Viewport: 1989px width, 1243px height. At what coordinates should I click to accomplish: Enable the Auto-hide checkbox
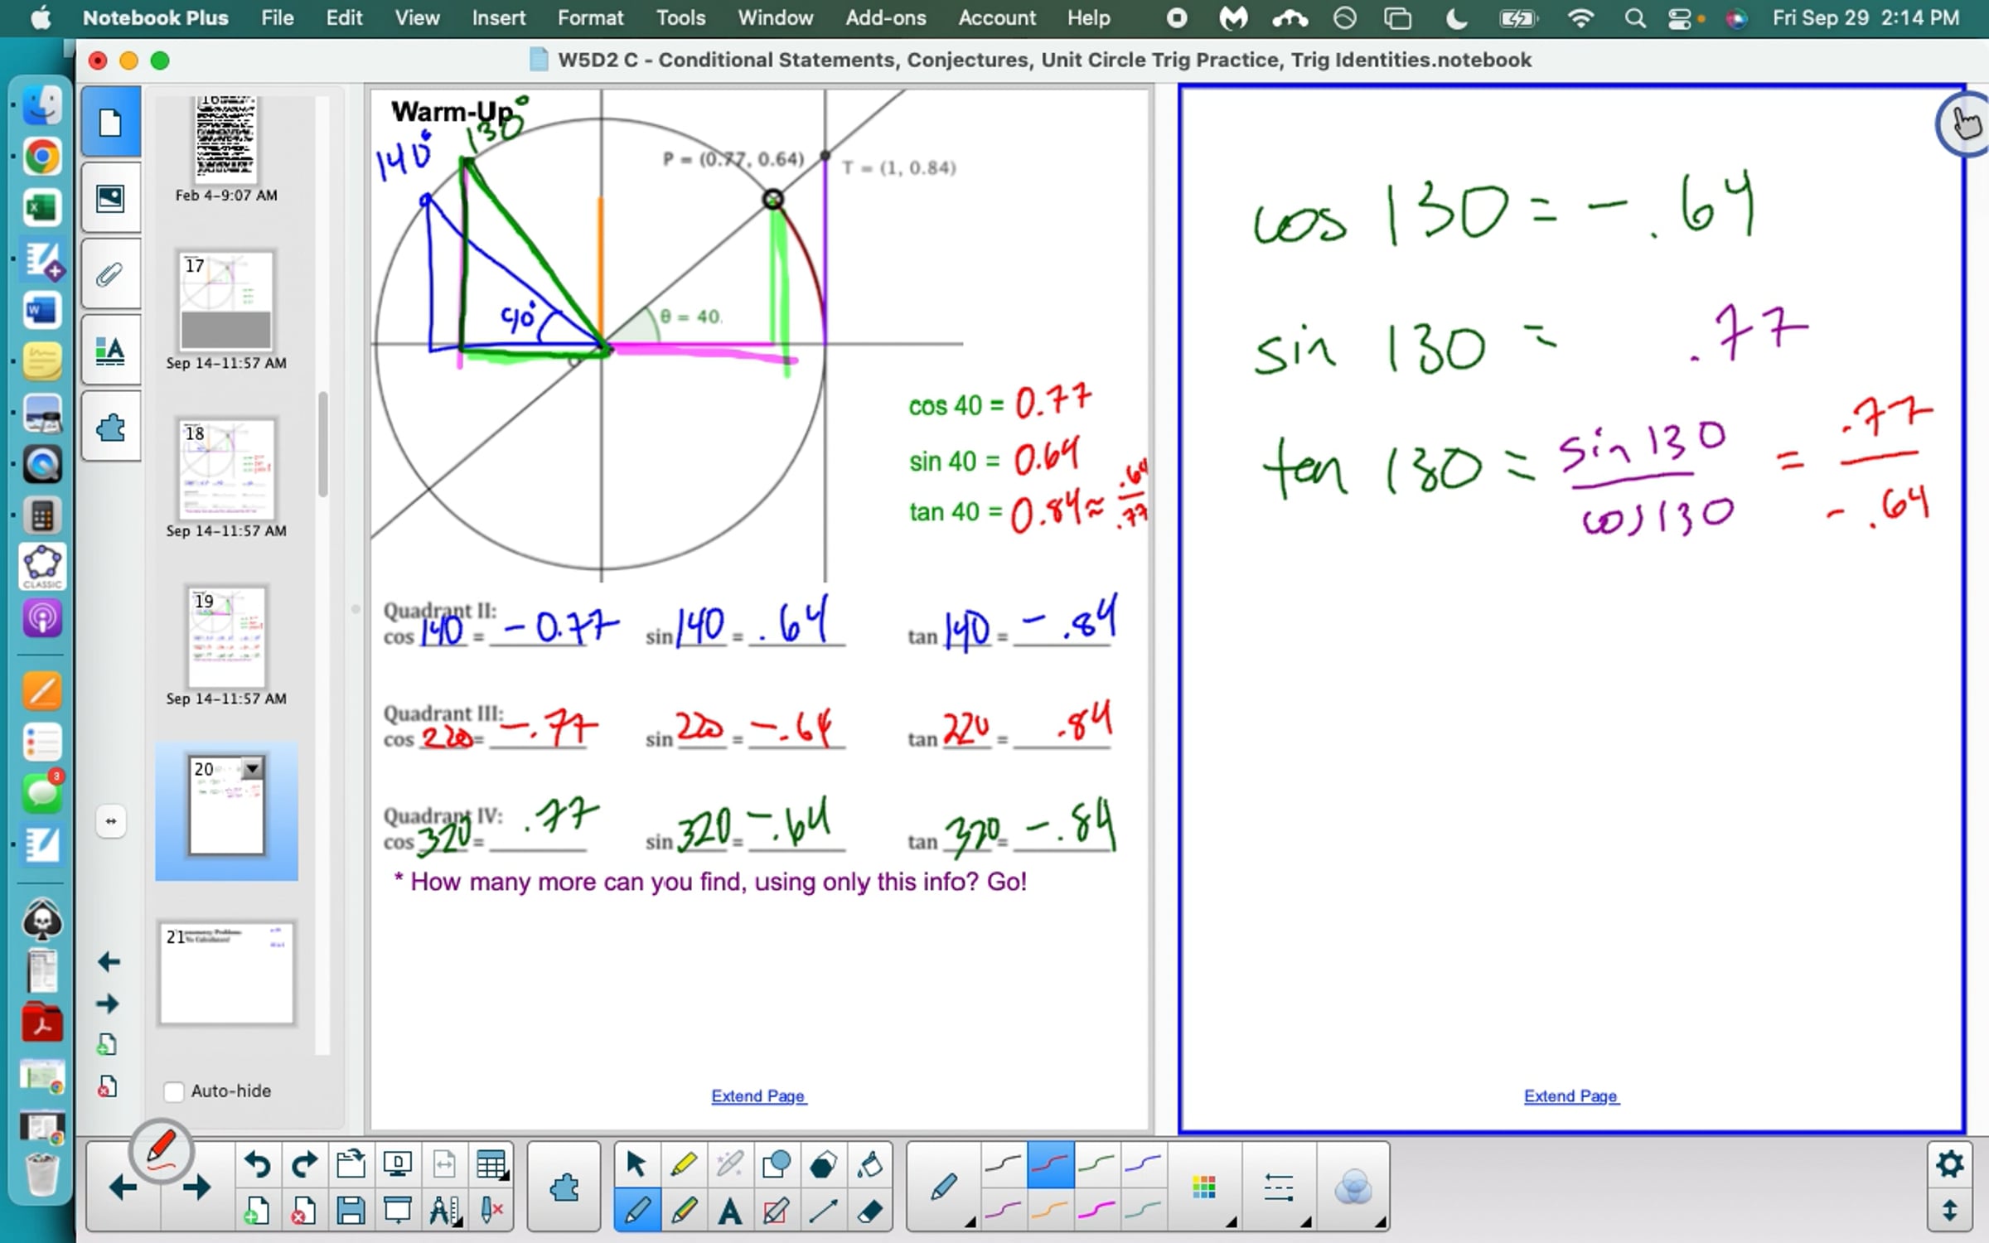tap(174, 1091)
